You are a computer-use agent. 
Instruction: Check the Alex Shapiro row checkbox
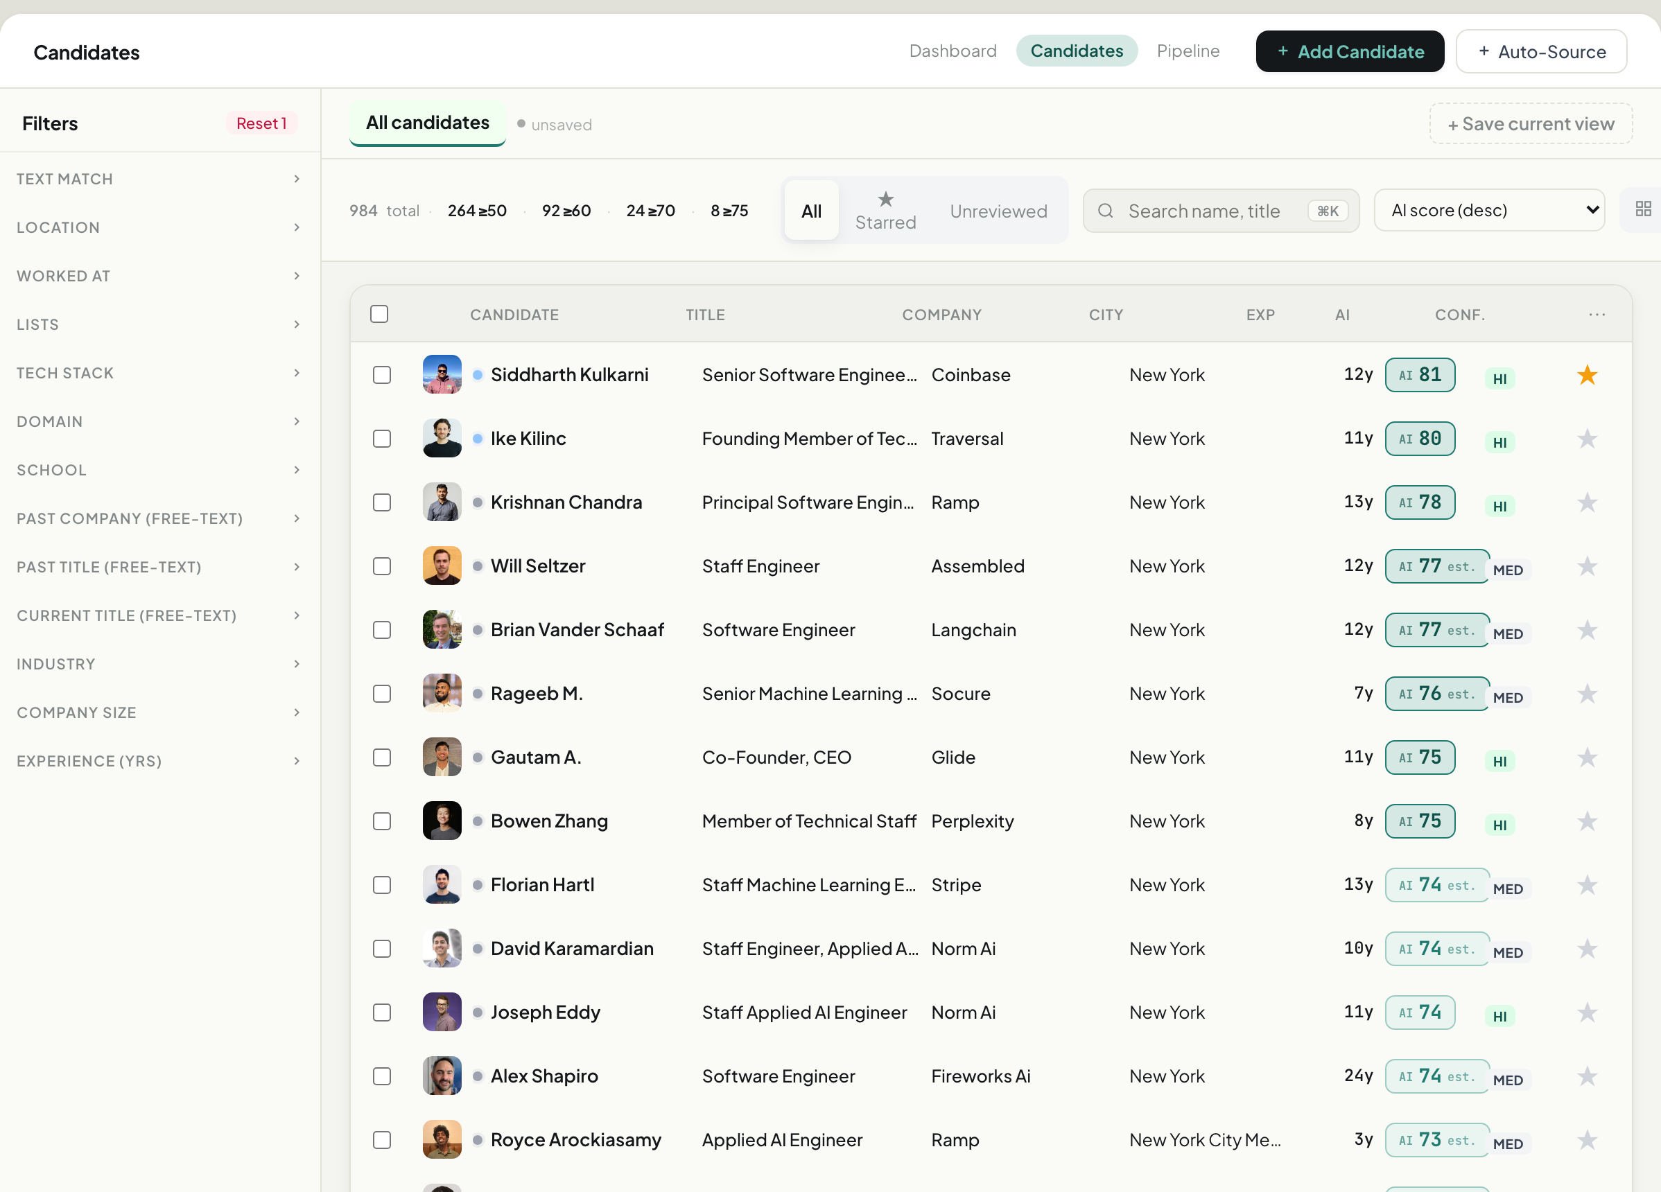[x=381, y=1076]
